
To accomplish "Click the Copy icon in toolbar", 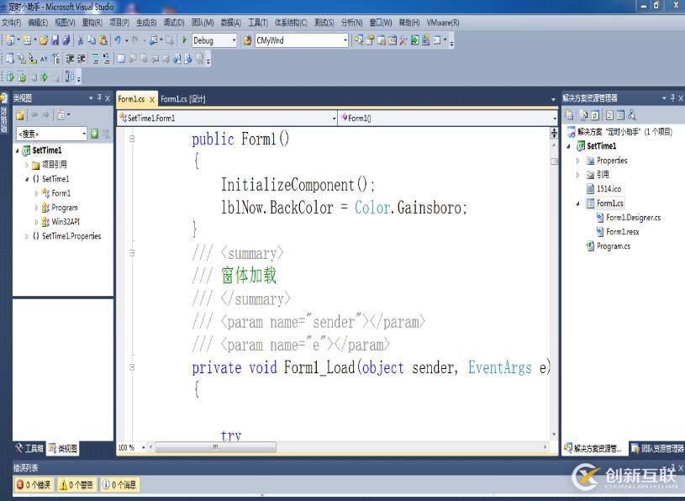I will click(x=92, y=40).
